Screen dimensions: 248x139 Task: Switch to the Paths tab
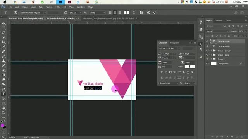click(228, 20)
